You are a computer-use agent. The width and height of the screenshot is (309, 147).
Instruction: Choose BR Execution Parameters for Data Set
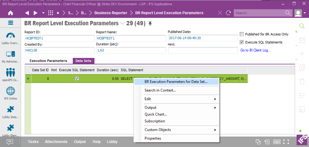[x=176, y=82]
